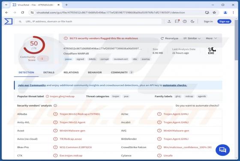Open the chat bubble button
This screenshot has height=161, width=240.
pyautogui.click(x=222, y=150)
